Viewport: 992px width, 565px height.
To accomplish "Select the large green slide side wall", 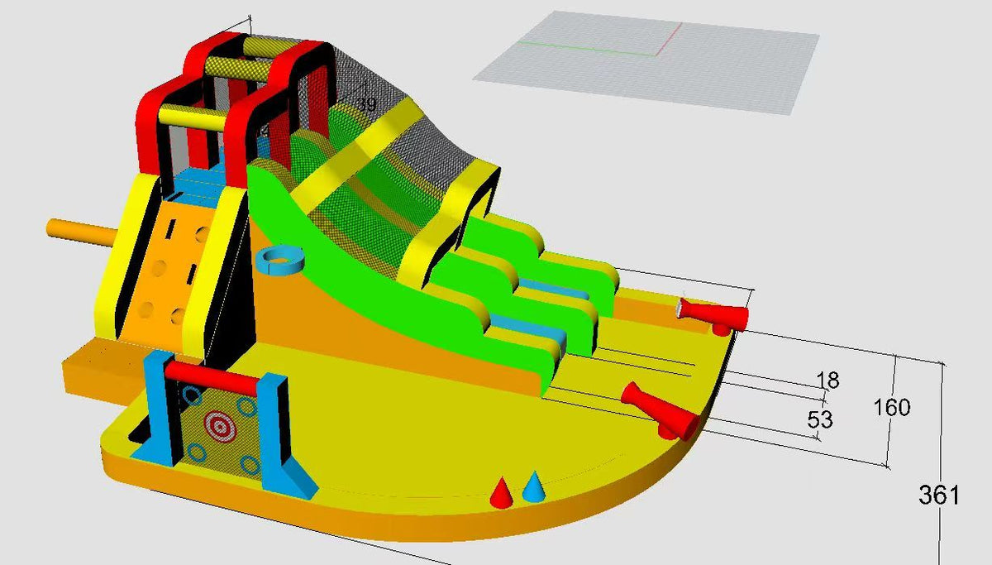I will pyautogui.click(x=389, y=281).
